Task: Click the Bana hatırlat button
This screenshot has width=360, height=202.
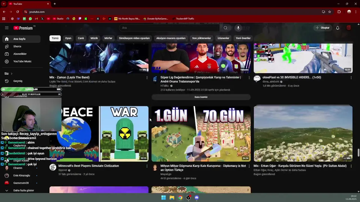Action: (201, 97)
